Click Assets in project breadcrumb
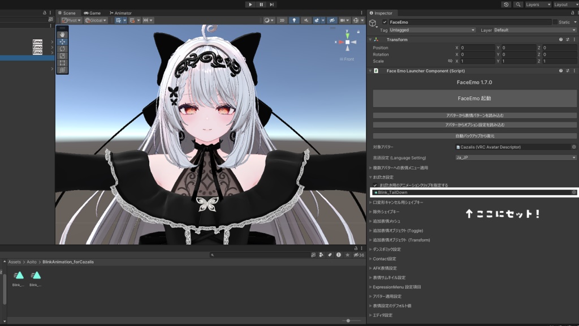The width and height of the screenshot is (579, 326). click(x=14, y=261)
